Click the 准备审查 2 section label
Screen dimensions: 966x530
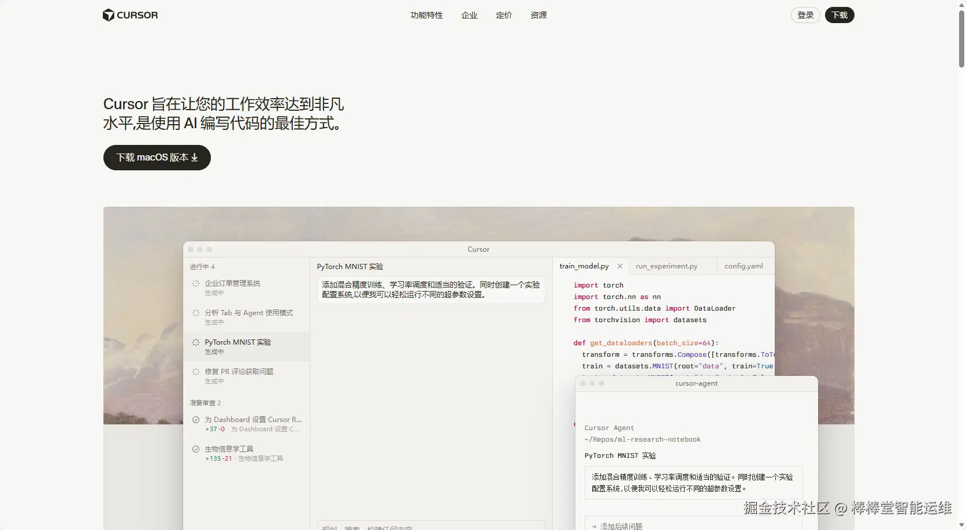point(205,403)
